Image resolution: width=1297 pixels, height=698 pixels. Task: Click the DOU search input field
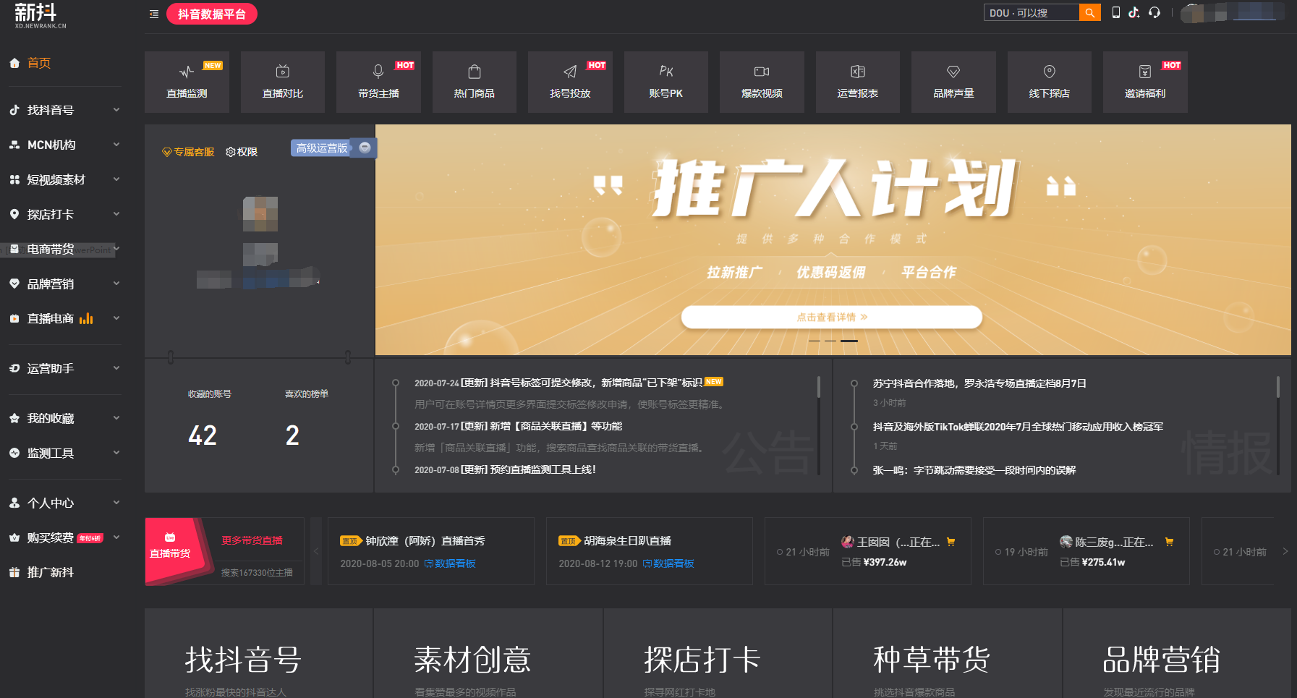(x=1032, y=13)
